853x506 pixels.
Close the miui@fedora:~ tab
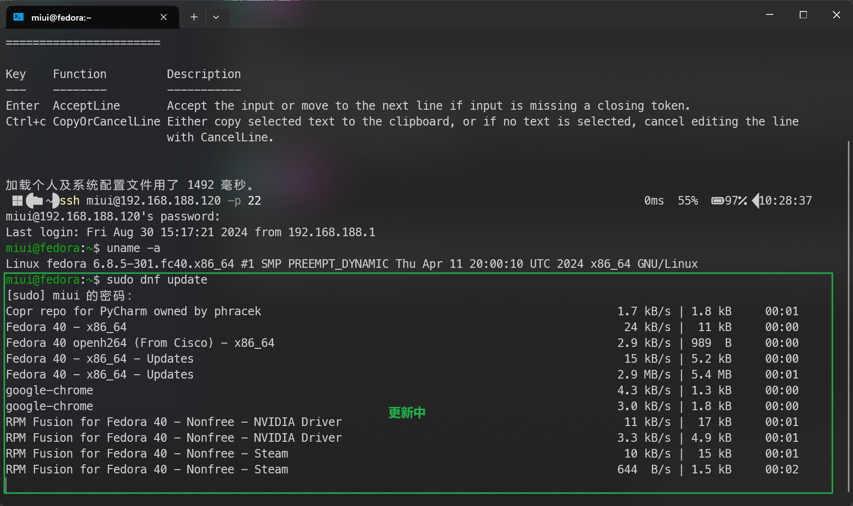pyautogui.click(x=164, y=17)
